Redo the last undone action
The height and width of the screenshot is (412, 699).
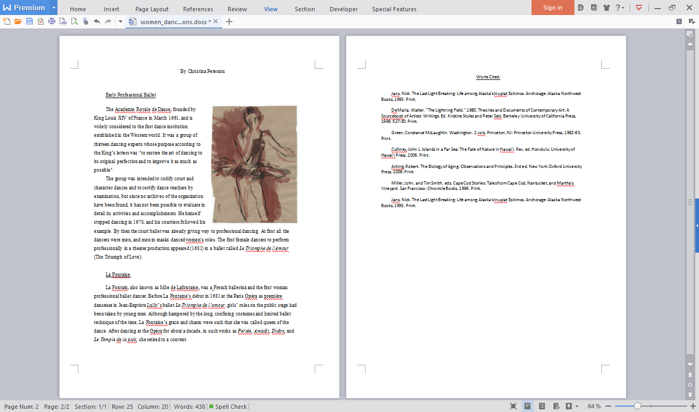(x=108, y=21)
